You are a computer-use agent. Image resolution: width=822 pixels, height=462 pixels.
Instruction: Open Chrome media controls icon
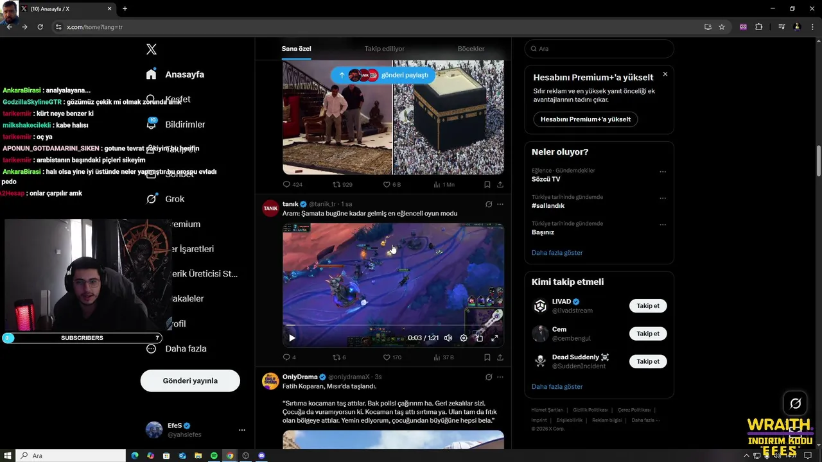[x=782, y=27]
